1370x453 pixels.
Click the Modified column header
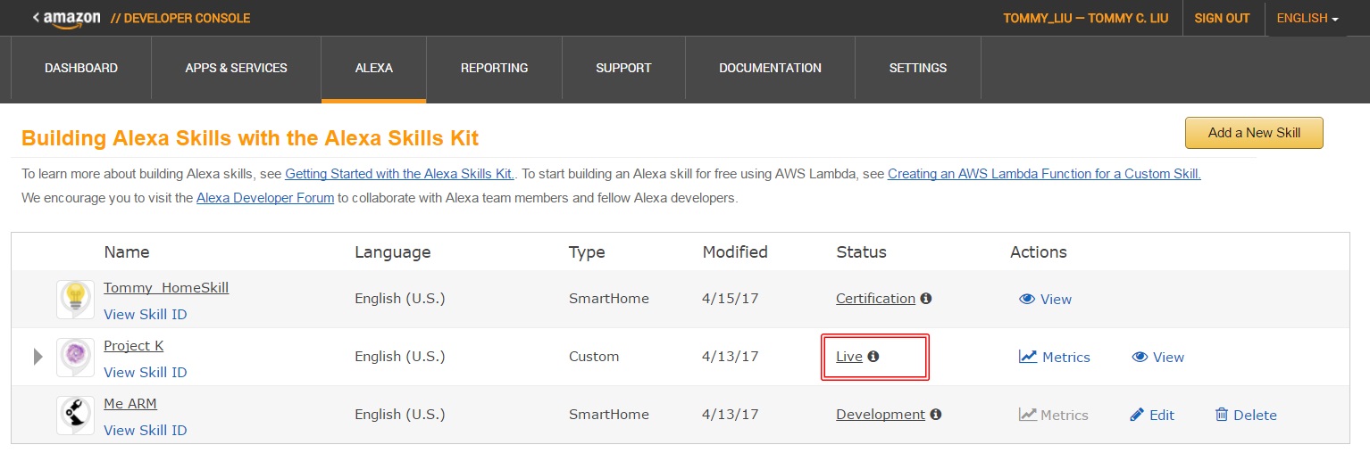[x=735, y=252]
